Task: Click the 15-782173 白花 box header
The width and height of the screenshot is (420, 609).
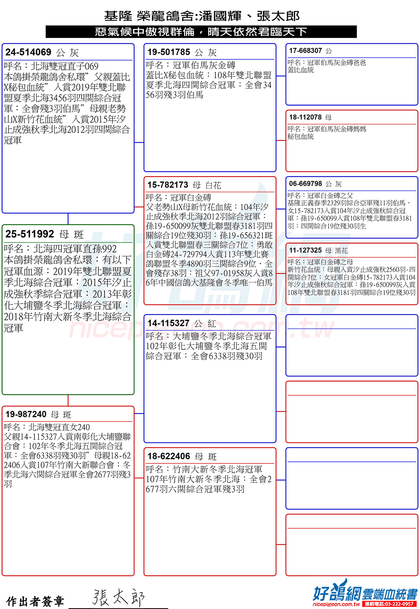Action: click(x=184, y=185)
